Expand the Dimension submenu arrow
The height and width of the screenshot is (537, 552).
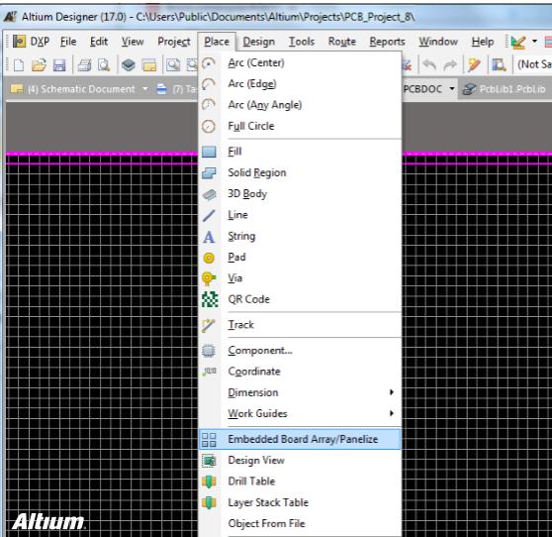(392, 392)
